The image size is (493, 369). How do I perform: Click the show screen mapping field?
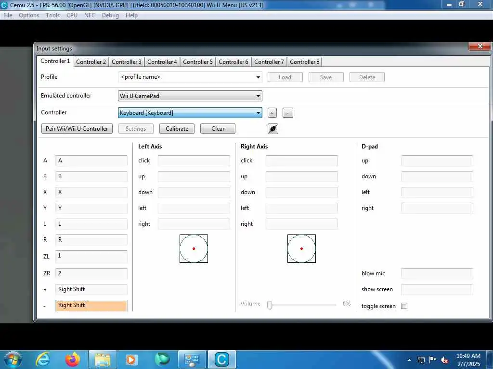point(437,289)
